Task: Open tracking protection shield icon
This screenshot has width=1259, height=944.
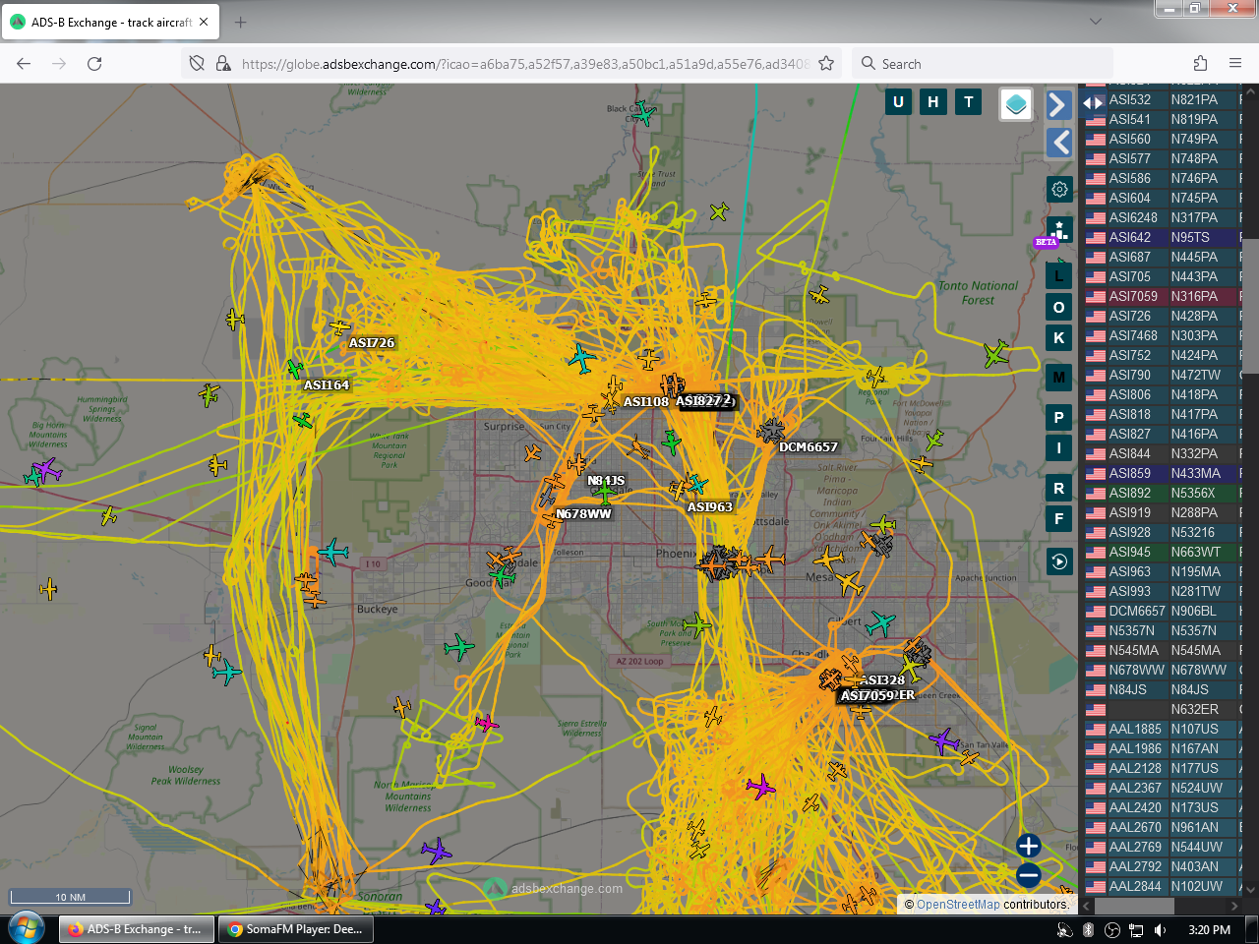Action: [x=197, y=63]
